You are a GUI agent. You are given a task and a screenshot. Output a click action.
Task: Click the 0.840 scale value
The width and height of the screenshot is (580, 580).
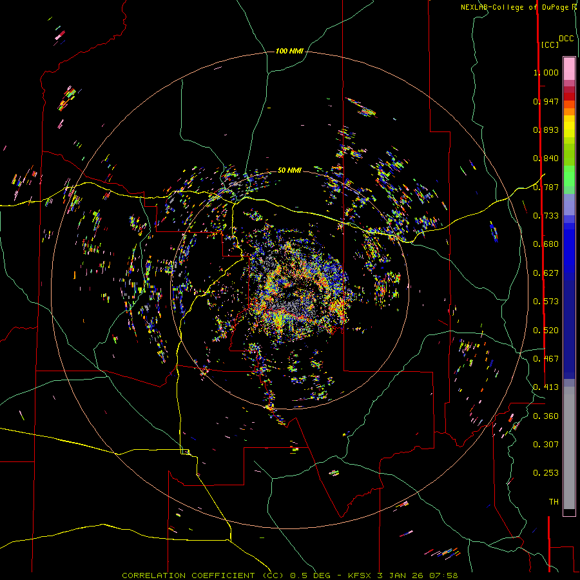[546, 159]
